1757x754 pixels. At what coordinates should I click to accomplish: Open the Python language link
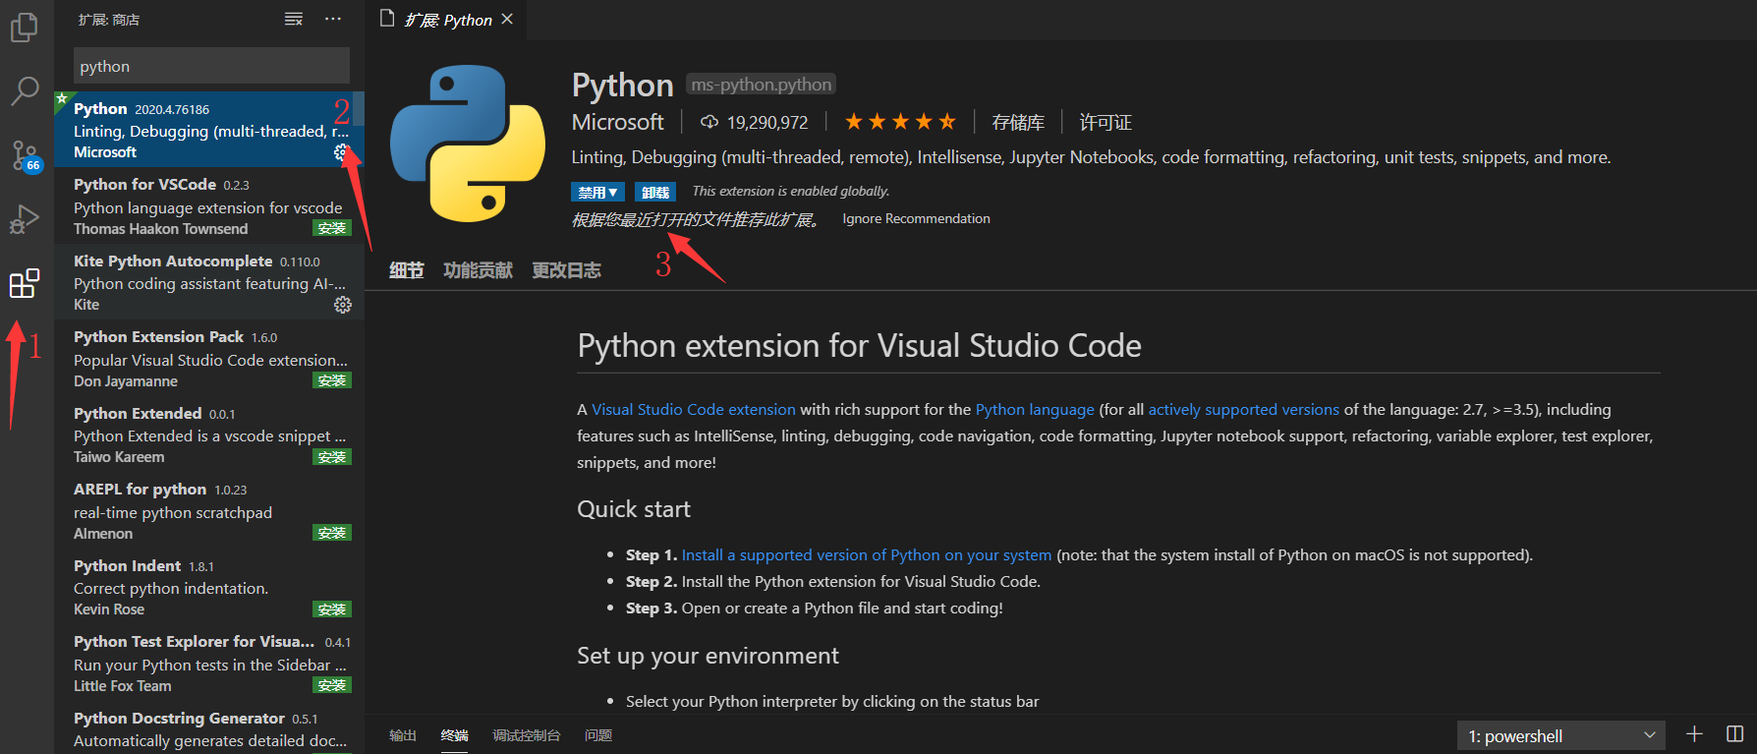[x=1035, y=409]
